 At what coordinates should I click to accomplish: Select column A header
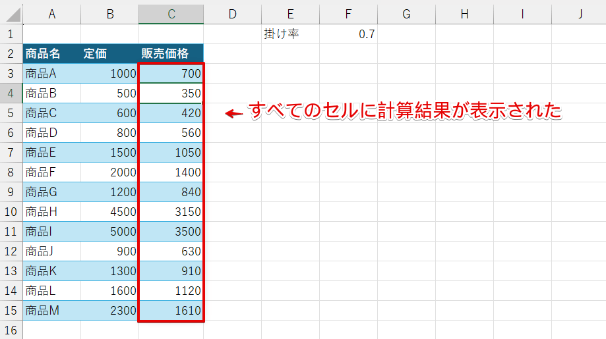coord(52,14)
